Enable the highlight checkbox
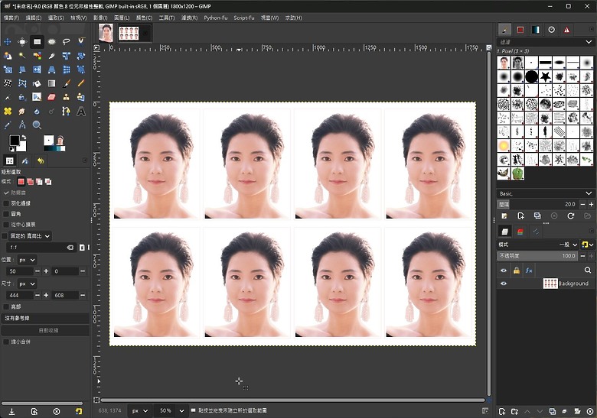Screen dimensions: 597x418 (6, 306)
